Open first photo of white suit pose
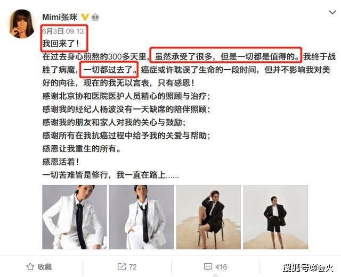The height and width of the screenshot is (277, 341). tap(75, 217)
